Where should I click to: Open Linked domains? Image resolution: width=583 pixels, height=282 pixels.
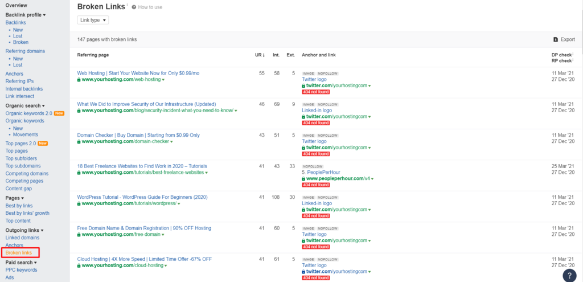coord(22,238)
